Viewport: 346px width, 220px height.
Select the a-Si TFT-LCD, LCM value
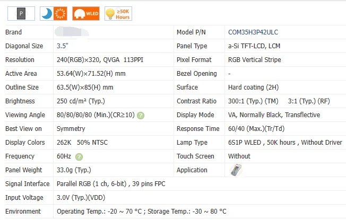[254, 46]
